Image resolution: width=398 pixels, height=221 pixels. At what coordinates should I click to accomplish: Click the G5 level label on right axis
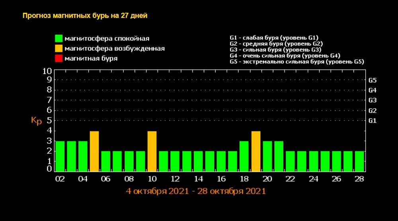coord(373,80)
